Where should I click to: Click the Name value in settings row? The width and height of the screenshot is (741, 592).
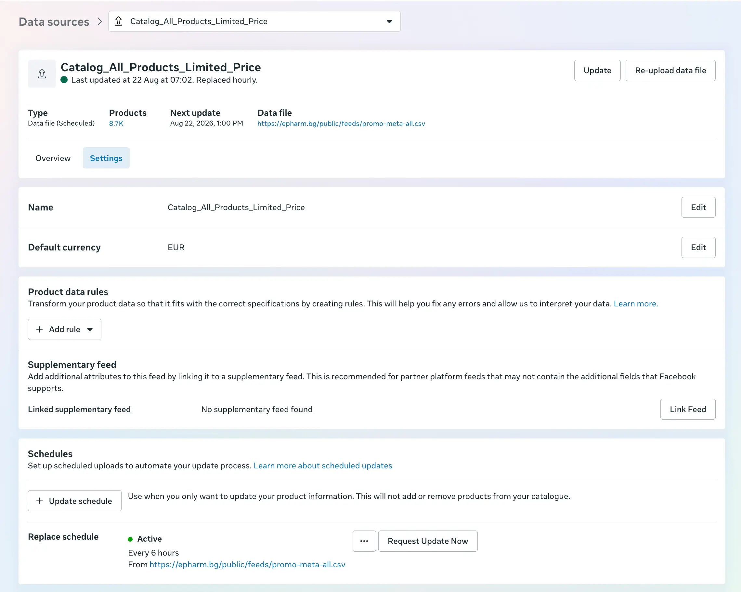pyautogui.click(x=236, y=208)
